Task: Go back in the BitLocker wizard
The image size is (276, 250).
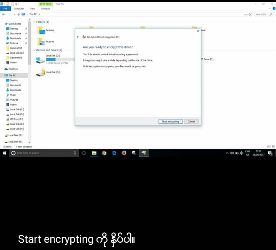Action: pos(78,37)
